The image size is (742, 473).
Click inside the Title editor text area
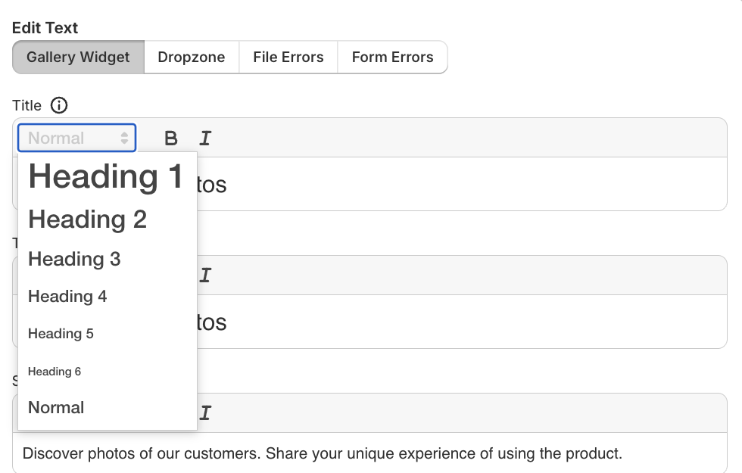[454, 184]
